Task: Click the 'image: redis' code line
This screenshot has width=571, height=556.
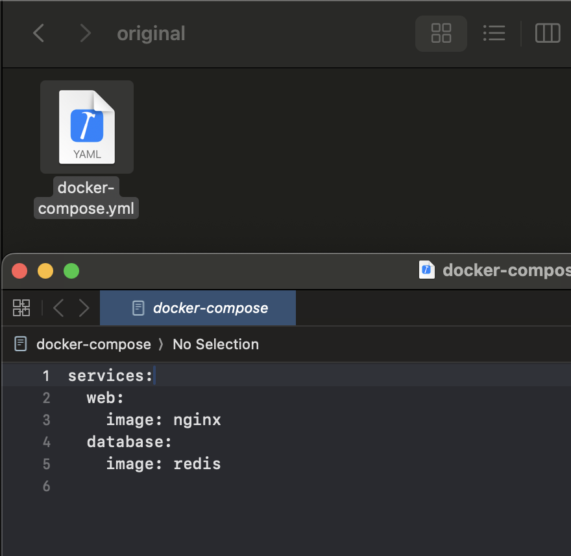Action: click(x=164, y=465)
